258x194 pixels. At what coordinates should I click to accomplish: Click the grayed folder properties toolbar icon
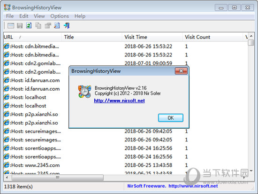(48, 25)
